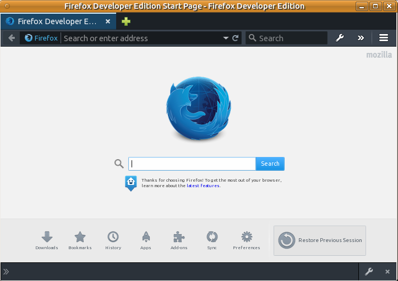Open Apps rocket launcher

[146, 240]
